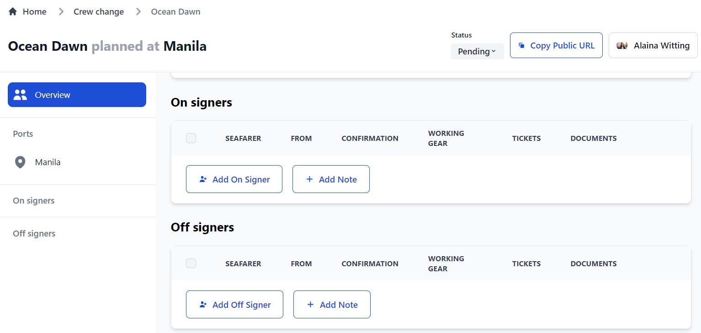Viewport: 701px width, 333px height.
Task: Click the plus icon on On signers Add Note
Action: [309, 179]
